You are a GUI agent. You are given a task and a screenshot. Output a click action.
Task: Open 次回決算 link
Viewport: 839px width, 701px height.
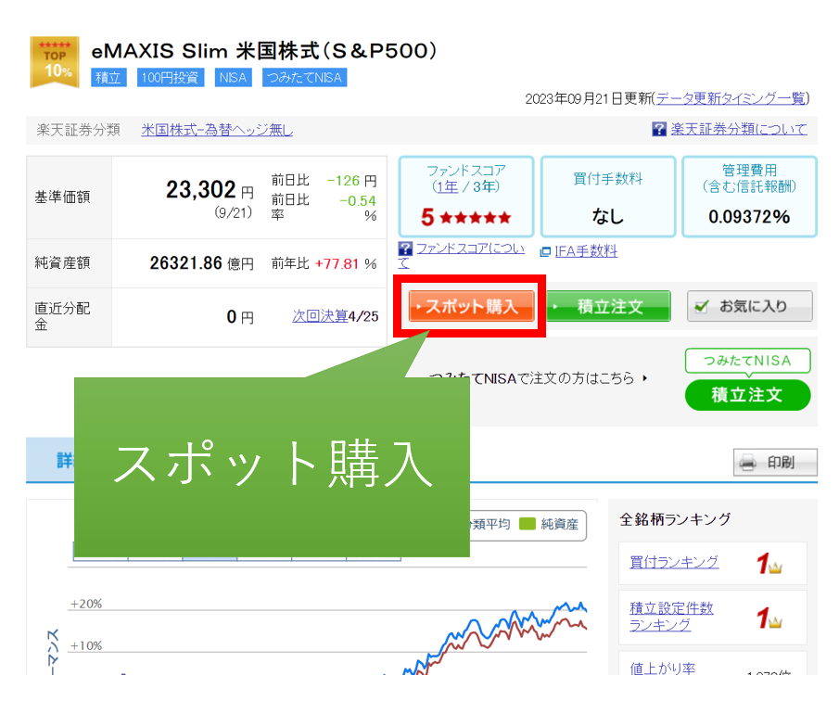(320, 316)
